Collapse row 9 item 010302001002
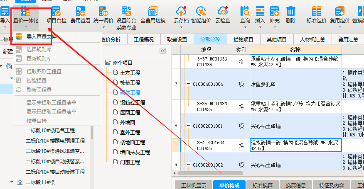The height and width of the screenshot is (189, 364). click(x=188, y=165)
